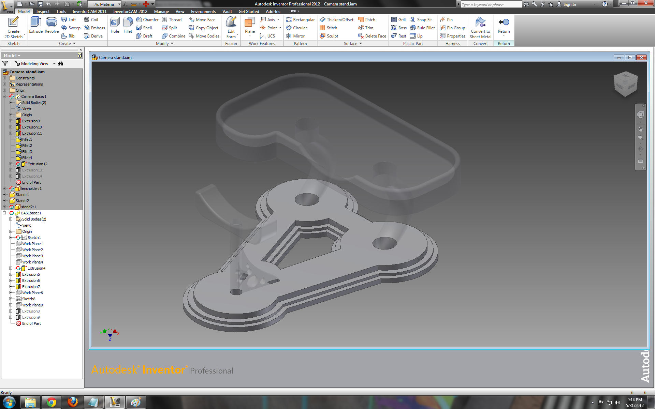
Task: Choose the Loft tool
Action: point(69,20)
